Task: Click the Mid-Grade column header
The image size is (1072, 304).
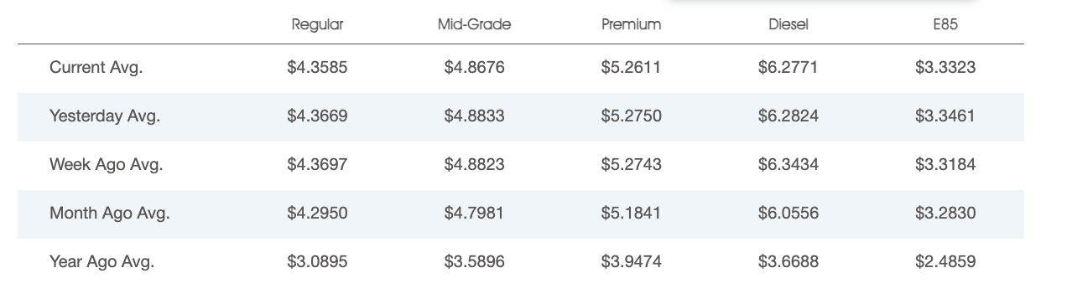Action: 474,25
